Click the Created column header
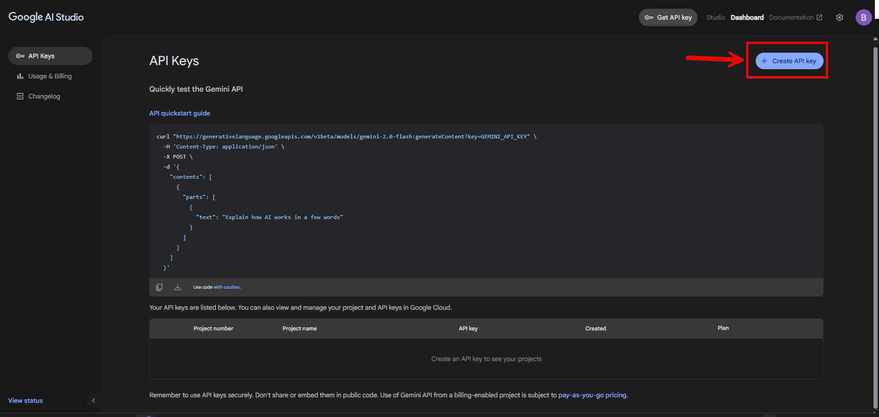879x417 pixels. tap(596, 329)
